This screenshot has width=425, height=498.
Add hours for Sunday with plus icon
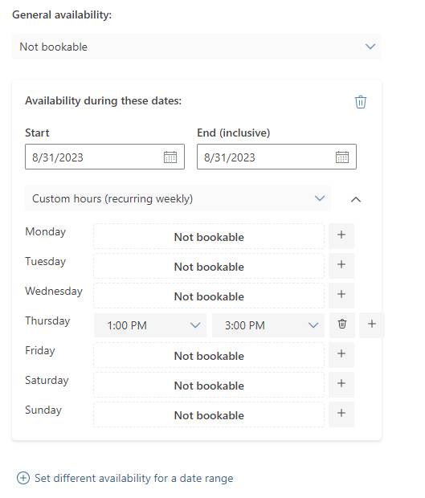(341, 414)
